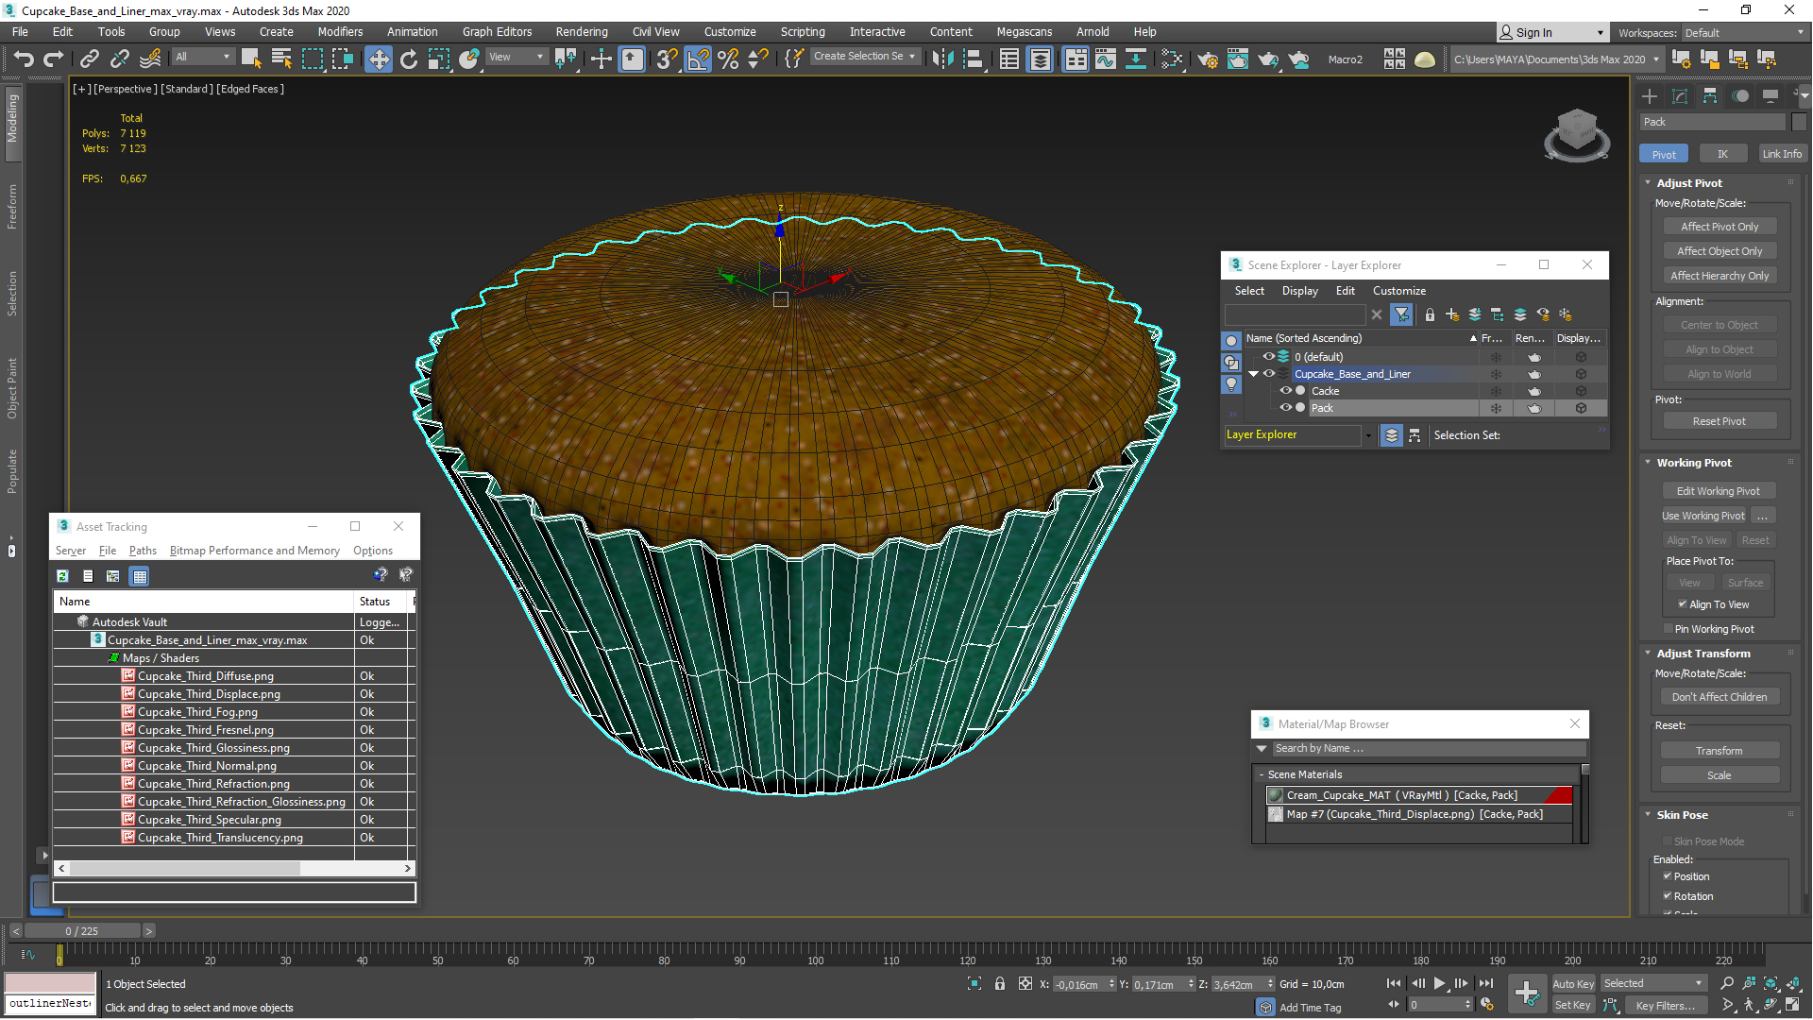The width and height of the screenshot is (1813, 1020).
Task: Open Rendered Frame Window icon
Action: [x=1238, y=59]
